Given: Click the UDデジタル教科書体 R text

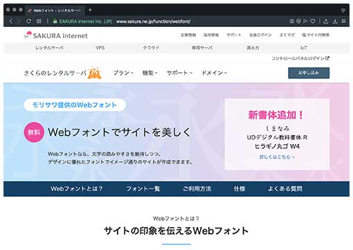Looking at the screenshot, I should tap(277, 137).
